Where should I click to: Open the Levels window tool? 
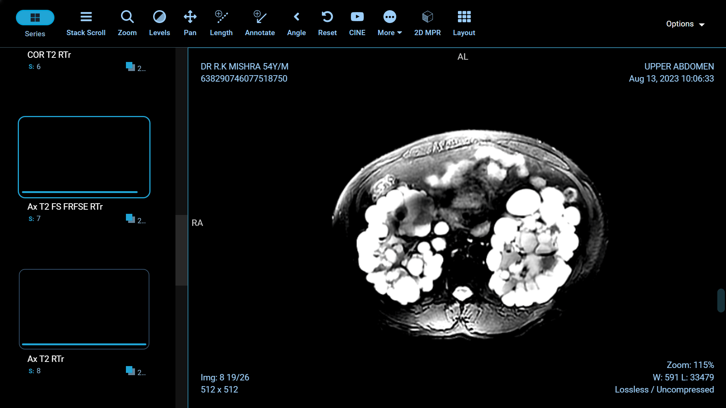[160, 23]
